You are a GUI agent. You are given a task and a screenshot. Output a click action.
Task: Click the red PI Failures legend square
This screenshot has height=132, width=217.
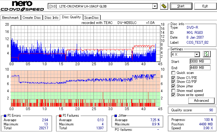click(60, 116)
